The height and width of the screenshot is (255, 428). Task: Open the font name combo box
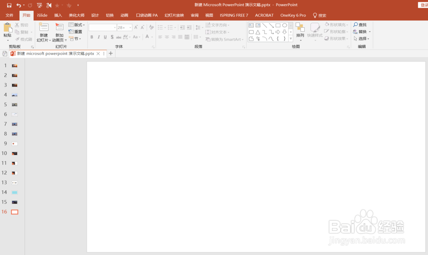(x=103, y=27)
